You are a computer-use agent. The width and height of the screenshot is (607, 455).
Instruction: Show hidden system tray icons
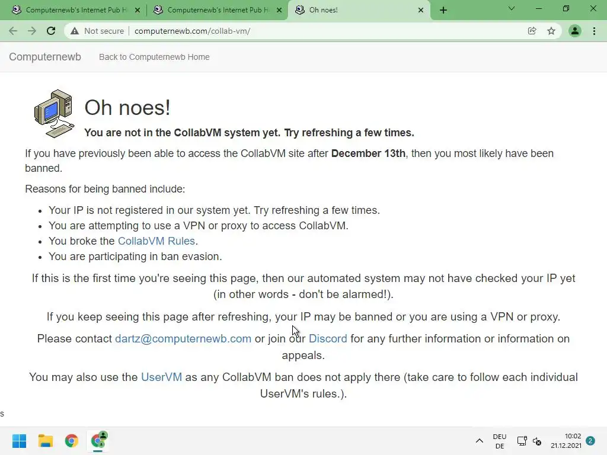pyautogui.click(x=479, y=441)
